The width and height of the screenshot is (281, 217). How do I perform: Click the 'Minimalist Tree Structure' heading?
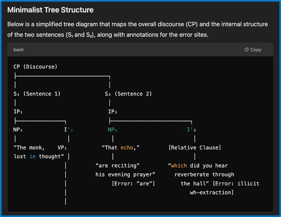(x=50, y=10)
